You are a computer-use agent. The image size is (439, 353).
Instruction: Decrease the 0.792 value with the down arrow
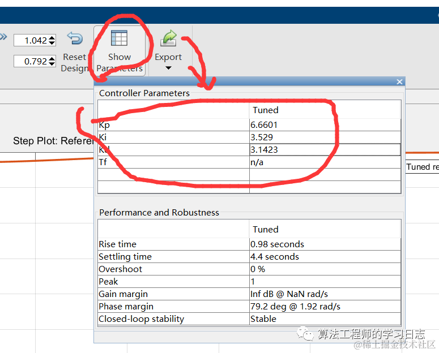52,63
